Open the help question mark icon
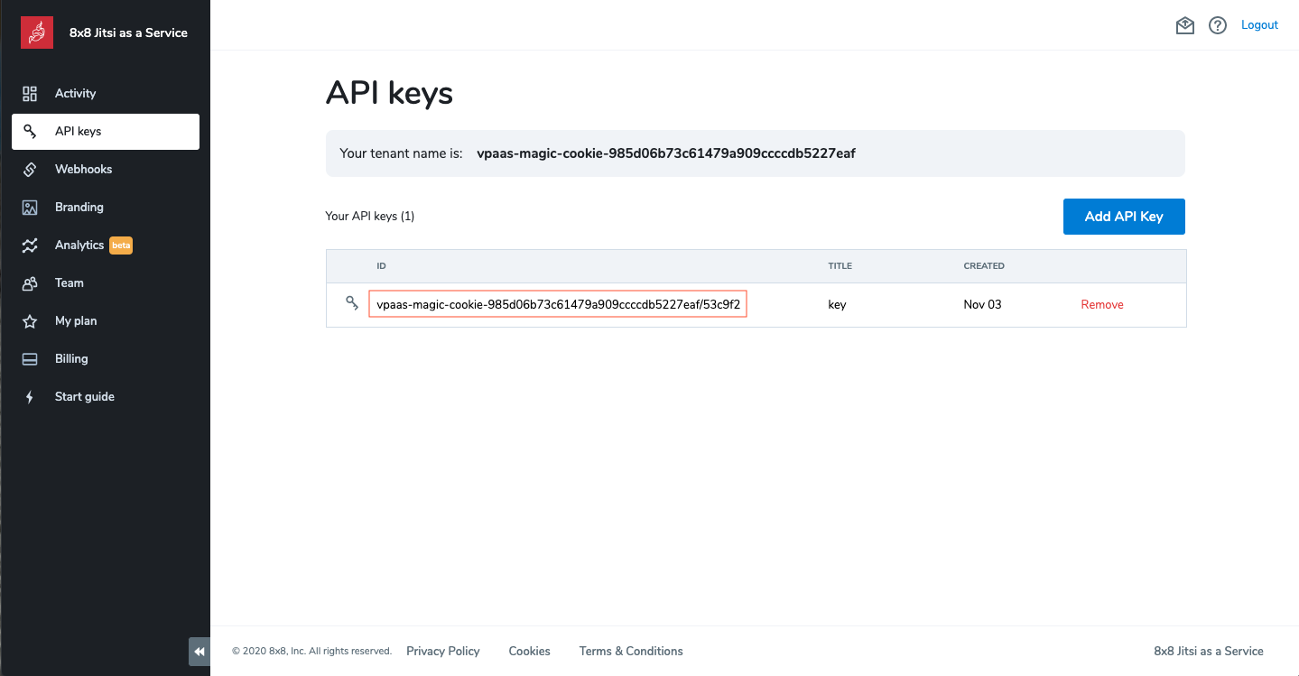The image size is (1299, 676). click(x=1218, y=25)
